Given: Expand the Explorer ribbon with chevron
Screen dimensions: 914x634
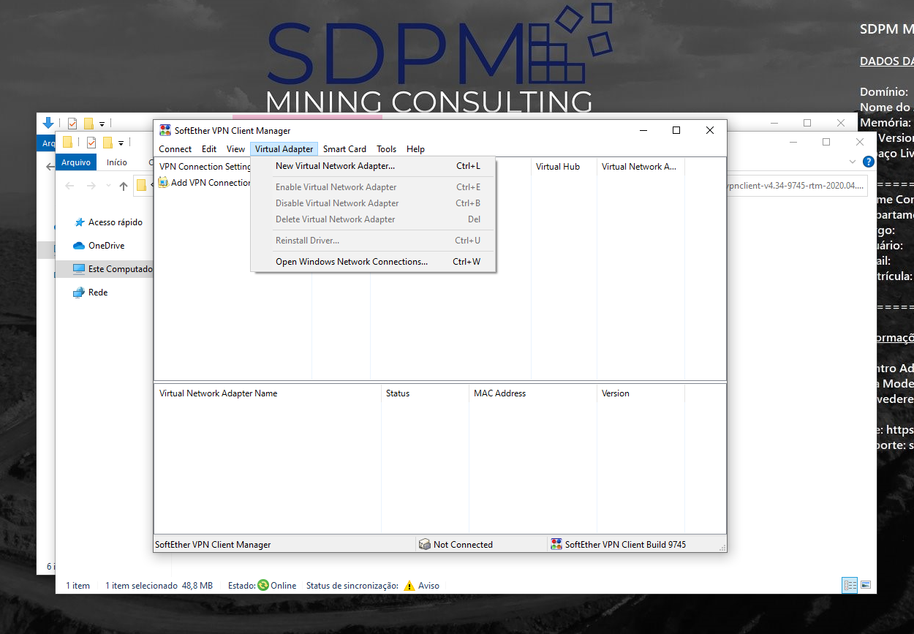Looking at the screenshot, I should tap(853, 162).
